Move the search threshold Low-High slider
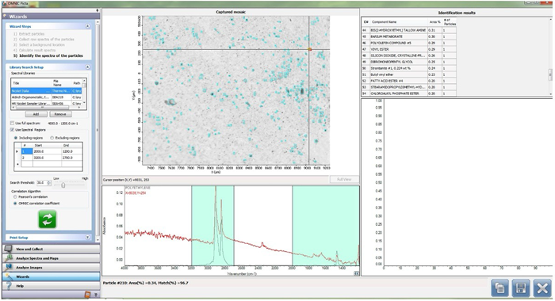Image resolution: width=555 pixels, height=301 pixels. click(63, 185)
